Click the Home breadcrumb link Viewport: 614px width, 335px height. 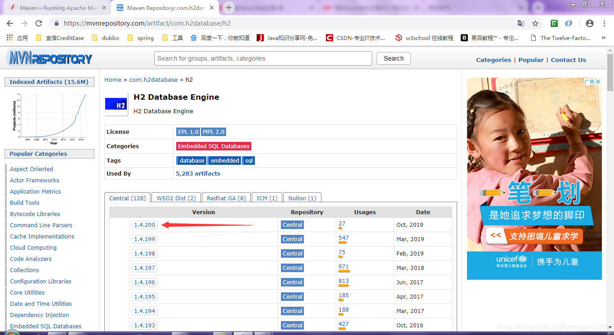tap(113, 80)
